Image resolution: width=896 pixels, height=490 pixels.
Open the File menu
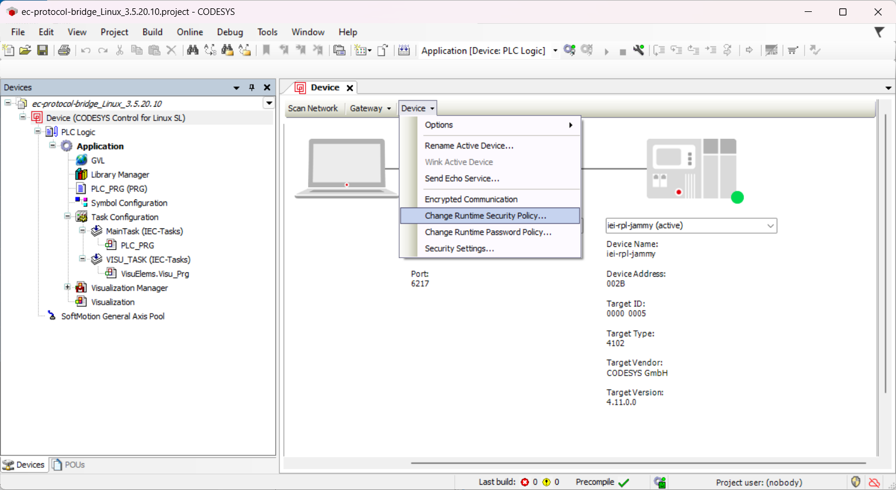click(18, 32)
